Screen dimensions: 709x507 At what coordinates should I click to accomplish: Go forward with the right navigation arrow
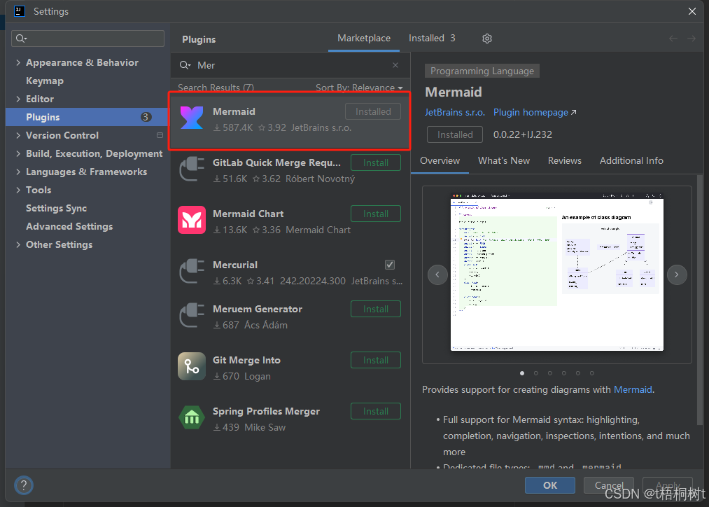click(692, 39)
